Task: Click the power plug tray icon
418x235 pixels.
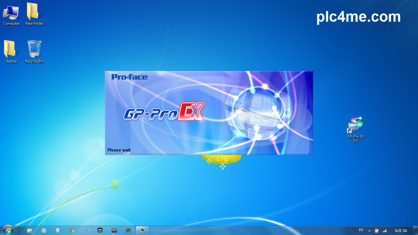Action: [377, 231]
